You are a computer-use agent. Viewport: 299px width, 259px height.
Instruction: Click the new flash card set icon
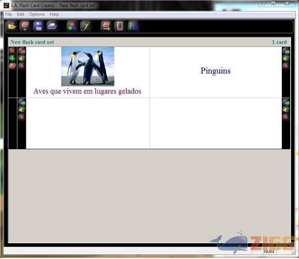coord(25,26)
